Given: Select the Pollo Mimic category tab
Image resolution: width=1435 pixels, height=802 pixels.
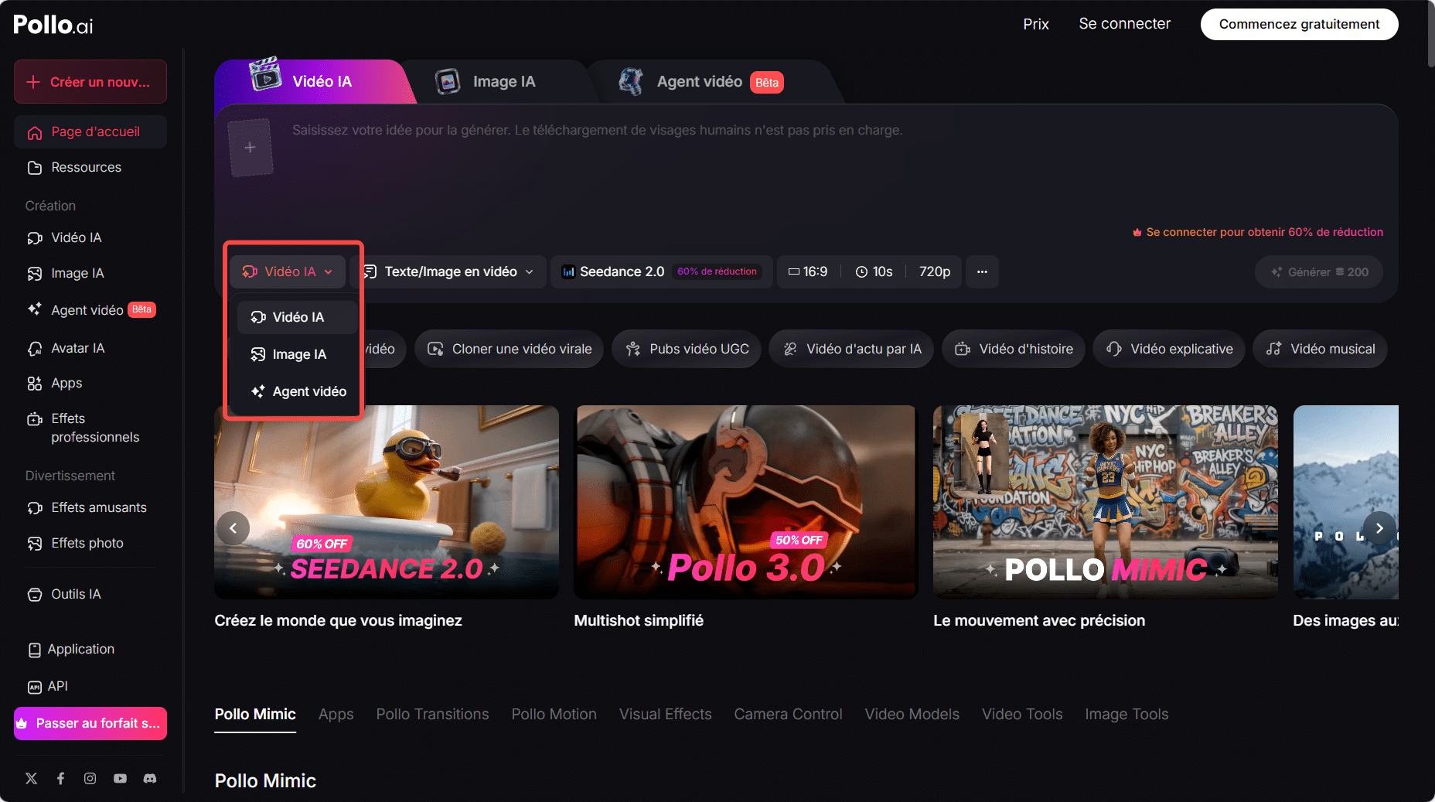Looking at the screenshot, I should [255, 714].
